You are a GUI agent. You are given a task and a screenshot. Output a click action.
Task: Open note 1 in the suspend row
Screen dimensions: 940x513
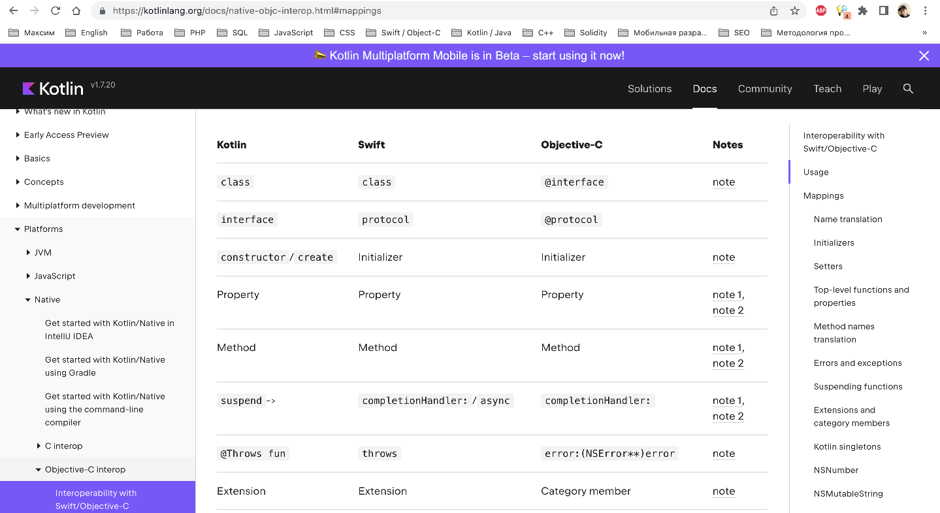click(x=727, y=401)
